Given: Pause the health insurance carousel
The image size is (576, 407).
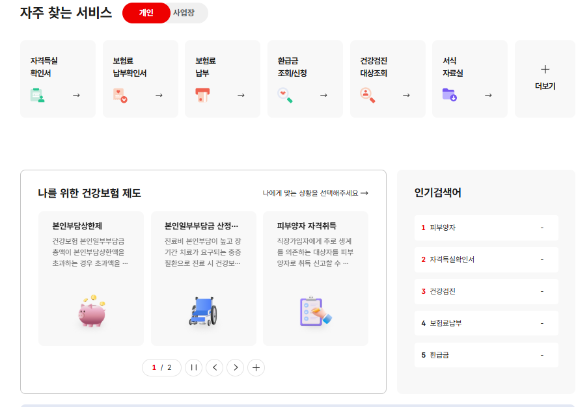Looking at the screenshot, I should coord(193,368).
